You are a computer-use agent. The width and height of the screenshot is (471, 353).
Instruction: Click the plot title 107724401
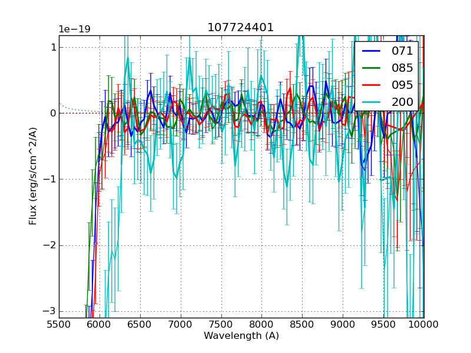(241, 28)
